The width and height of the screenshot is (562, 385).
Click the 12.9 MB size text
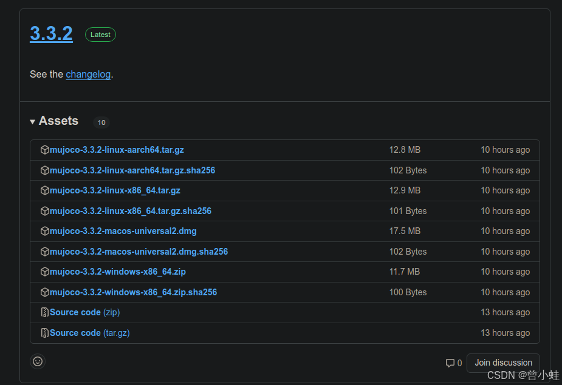click(x=405, y=191)
